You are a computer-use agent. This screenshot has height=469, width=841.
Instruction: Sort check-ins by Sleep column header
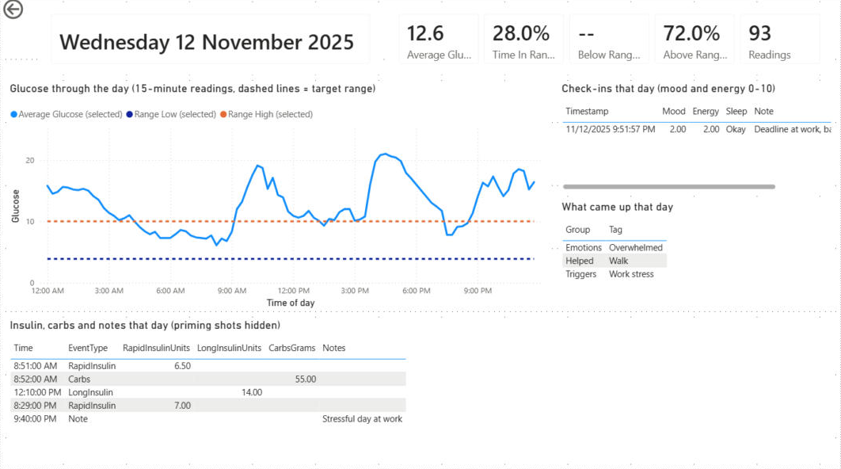[x=736, y=111]
